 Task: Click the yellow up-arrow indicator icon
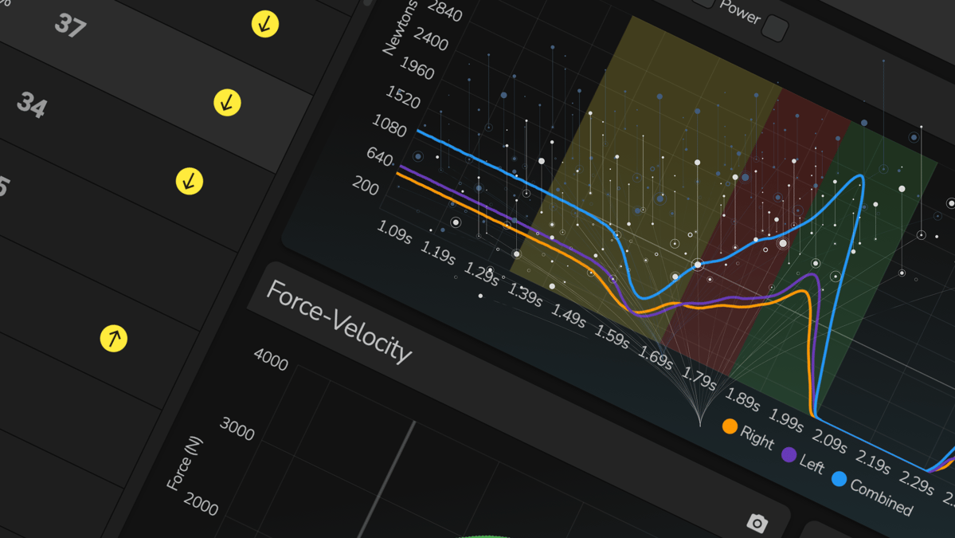[114, 338]
